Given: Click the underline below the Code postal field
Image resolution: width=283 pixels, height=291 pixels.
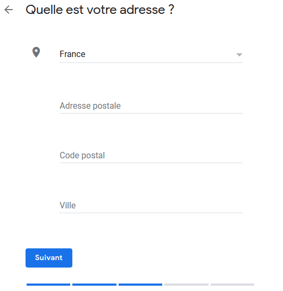Looking at the screenshot, I should (x=151, y=163).
